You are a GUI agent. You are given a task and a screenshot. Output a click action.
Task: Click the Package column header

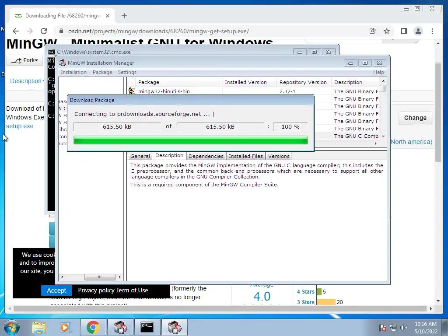pos(178,82)
